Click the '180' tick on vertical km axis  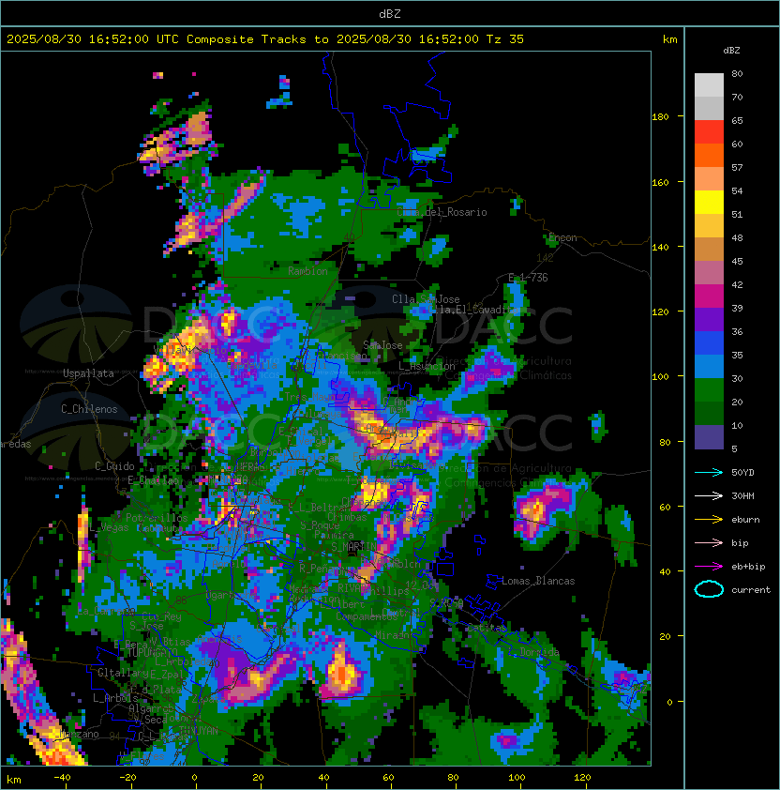click(x=660, y=117)
